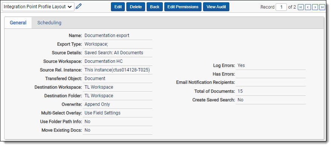Go to first record arrow icon

click(300, 7)
